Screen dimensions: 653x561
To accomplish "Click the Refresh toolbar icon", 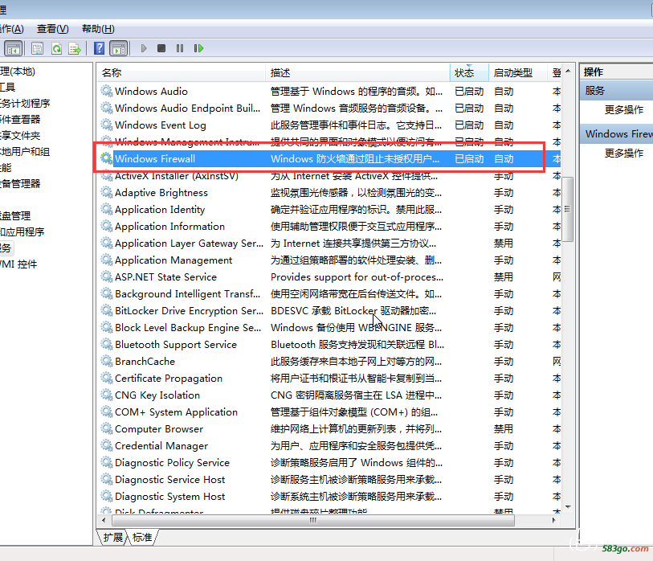I will 56,48.
